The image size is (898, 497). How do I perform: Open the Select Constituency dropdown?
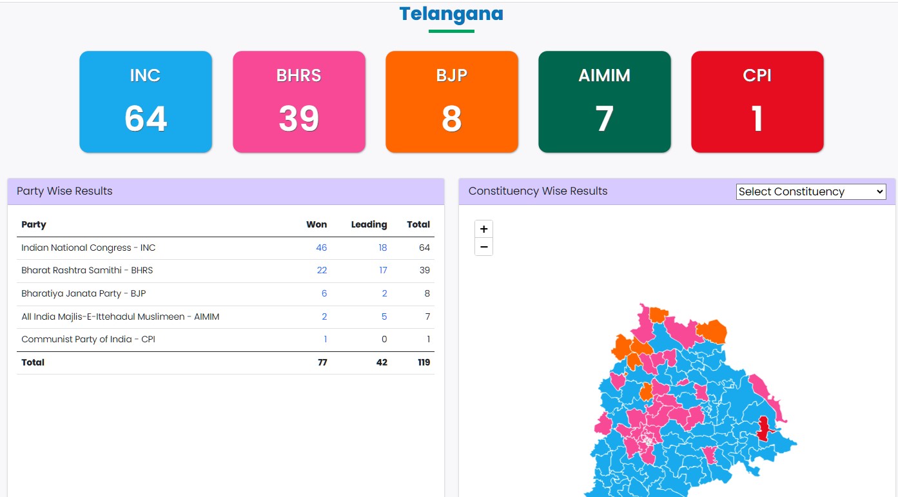pos(811,191)
